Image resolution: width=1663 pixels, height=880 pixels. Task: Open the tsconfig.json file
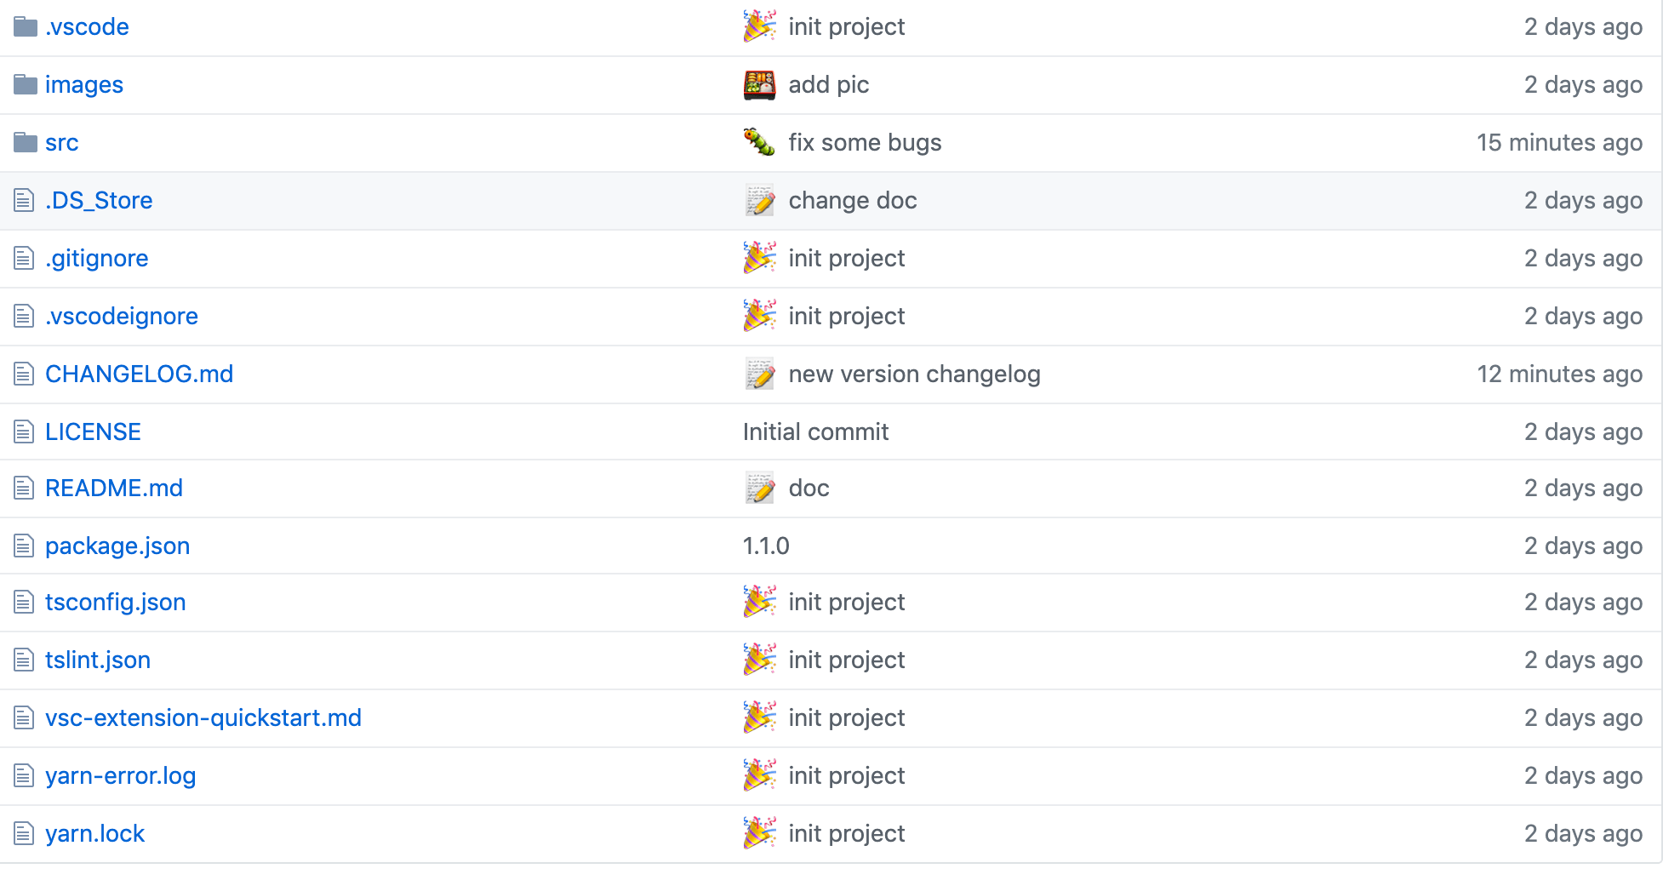pos(115,602)
